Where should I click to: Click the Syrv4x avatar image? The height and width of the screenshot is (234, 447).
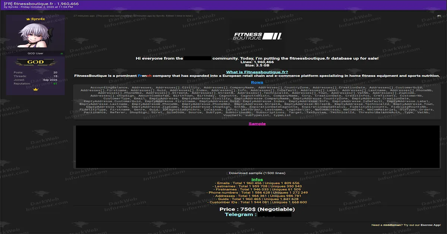coord(36,36)
